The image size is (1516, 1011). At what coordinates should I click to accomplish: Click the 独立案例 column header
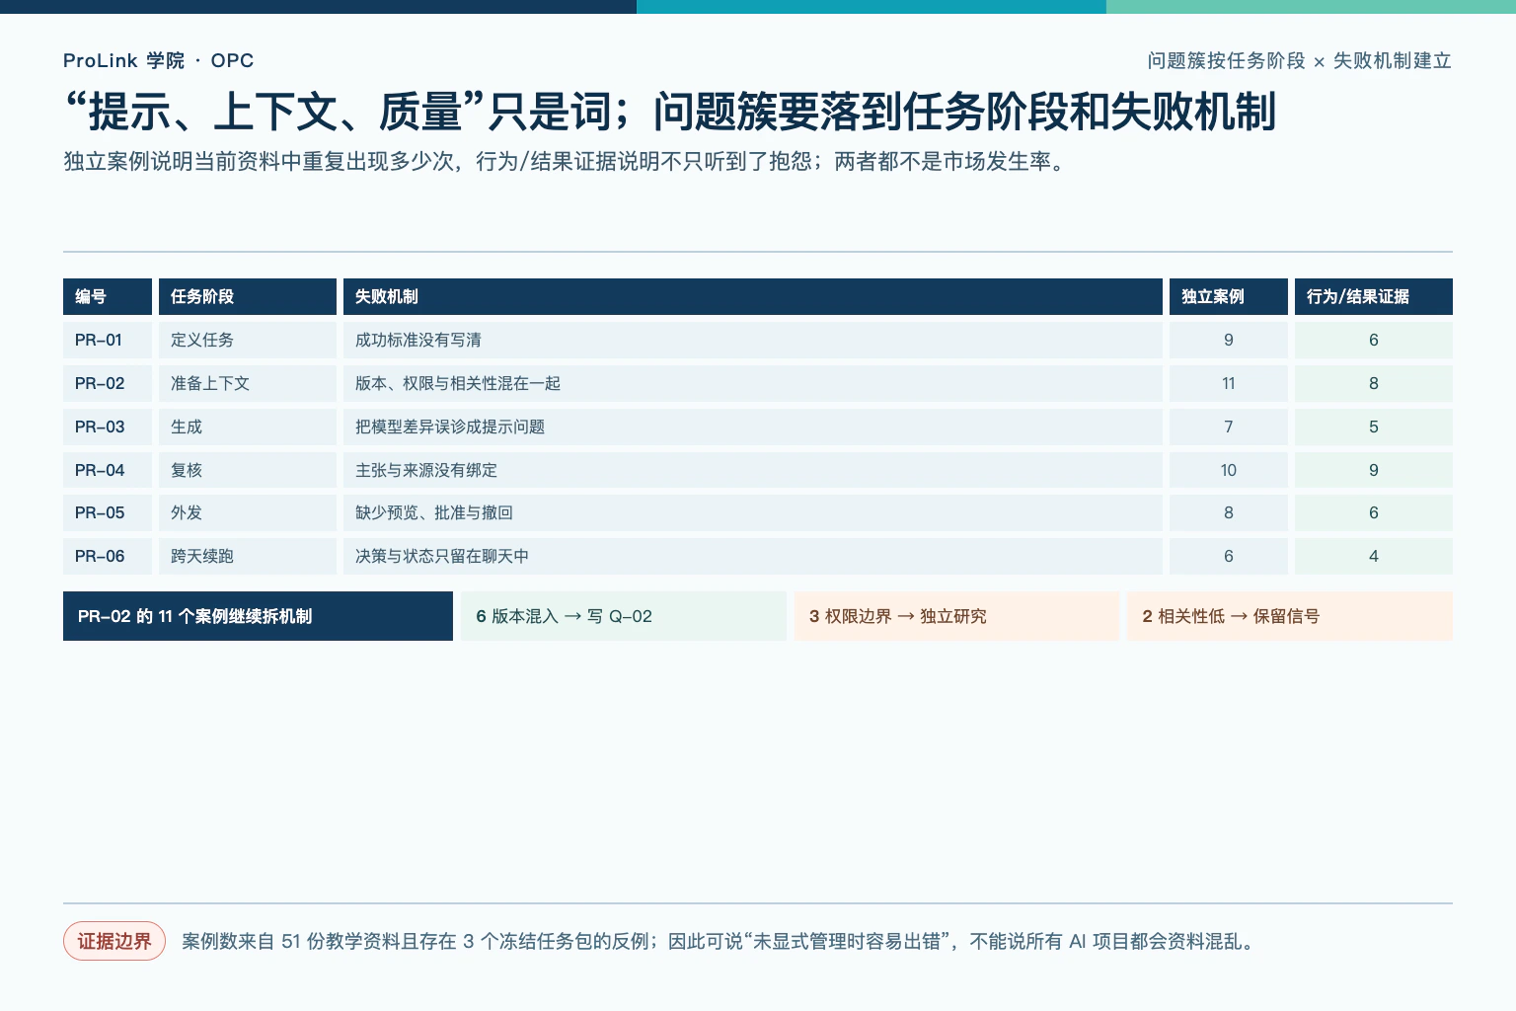1229,296
